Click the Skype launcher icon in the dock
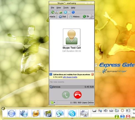This screenshot has height=120, width=135. point(72,113)
